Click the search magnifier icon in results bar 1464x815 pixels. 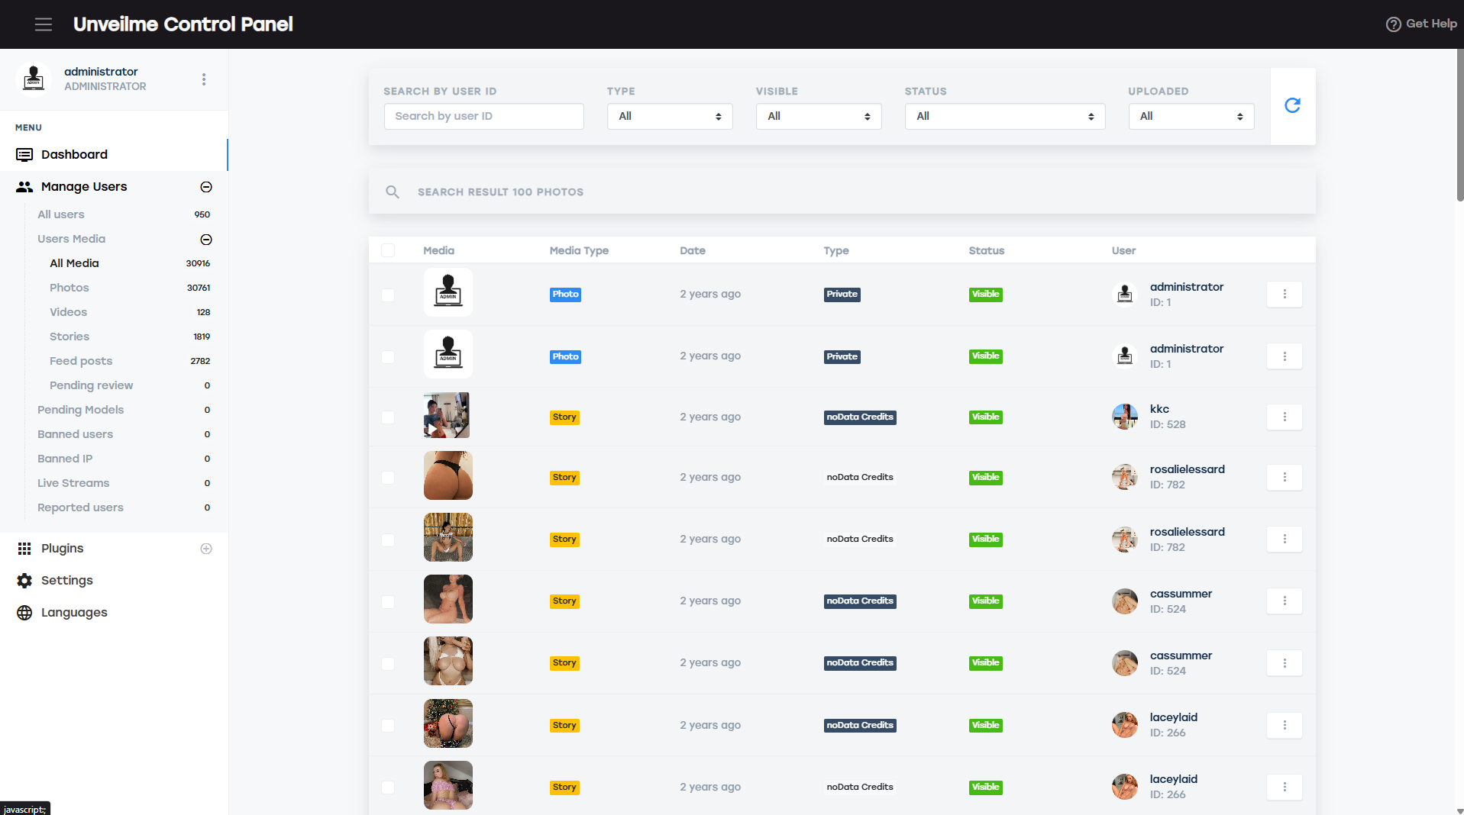[x=393, y=192]
